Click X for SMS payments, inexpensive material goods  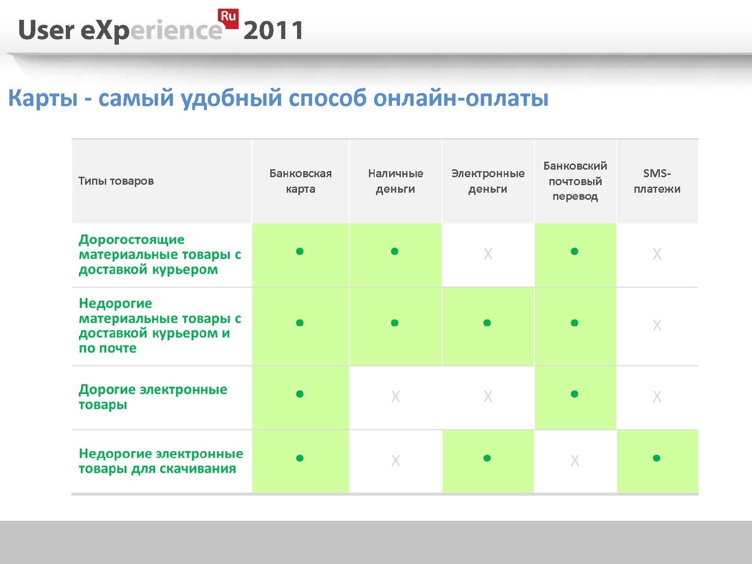[x=657, y=325]
